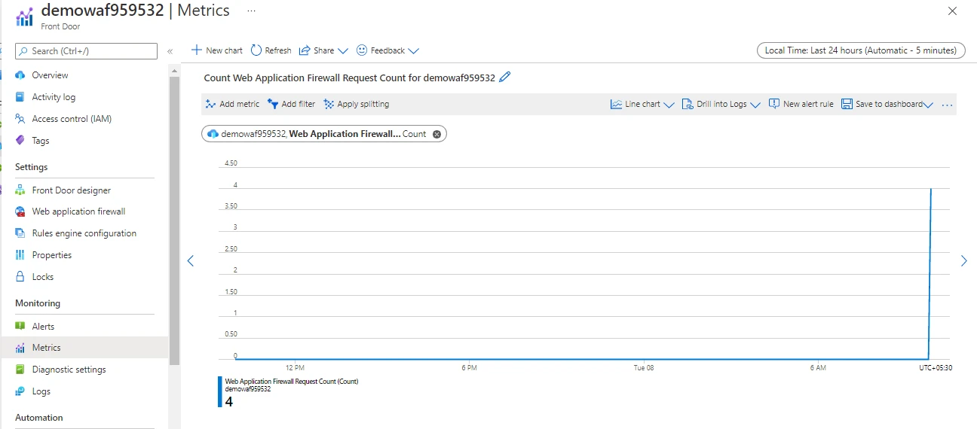Screen dimensions: 977x429
Task: Open the Drill into Logs dropdown
Action: click(x=721, y=104)
